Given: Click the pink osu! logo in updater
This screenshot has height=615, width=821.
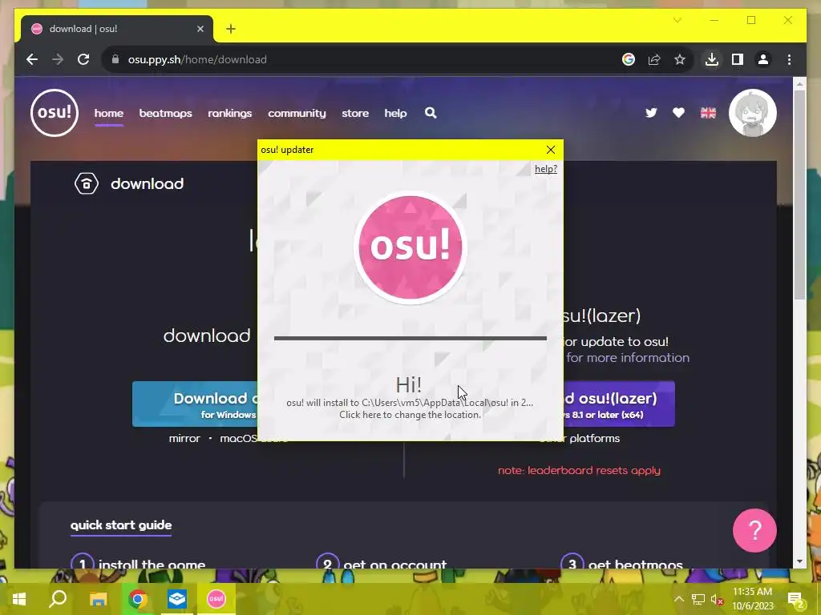Looking at the screenshot, I should [410, 247].
